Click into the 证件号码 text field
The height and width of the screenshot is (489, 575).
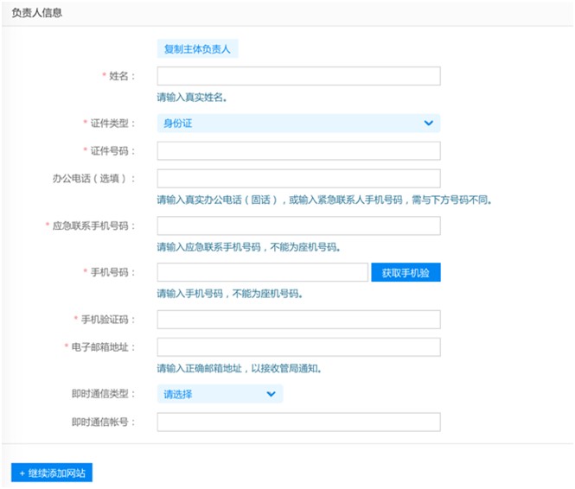point(298,151)
